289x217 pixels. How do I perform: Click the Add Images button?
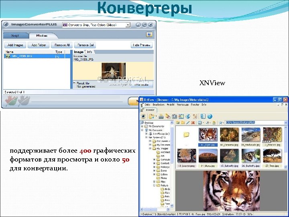pos(15,45)
